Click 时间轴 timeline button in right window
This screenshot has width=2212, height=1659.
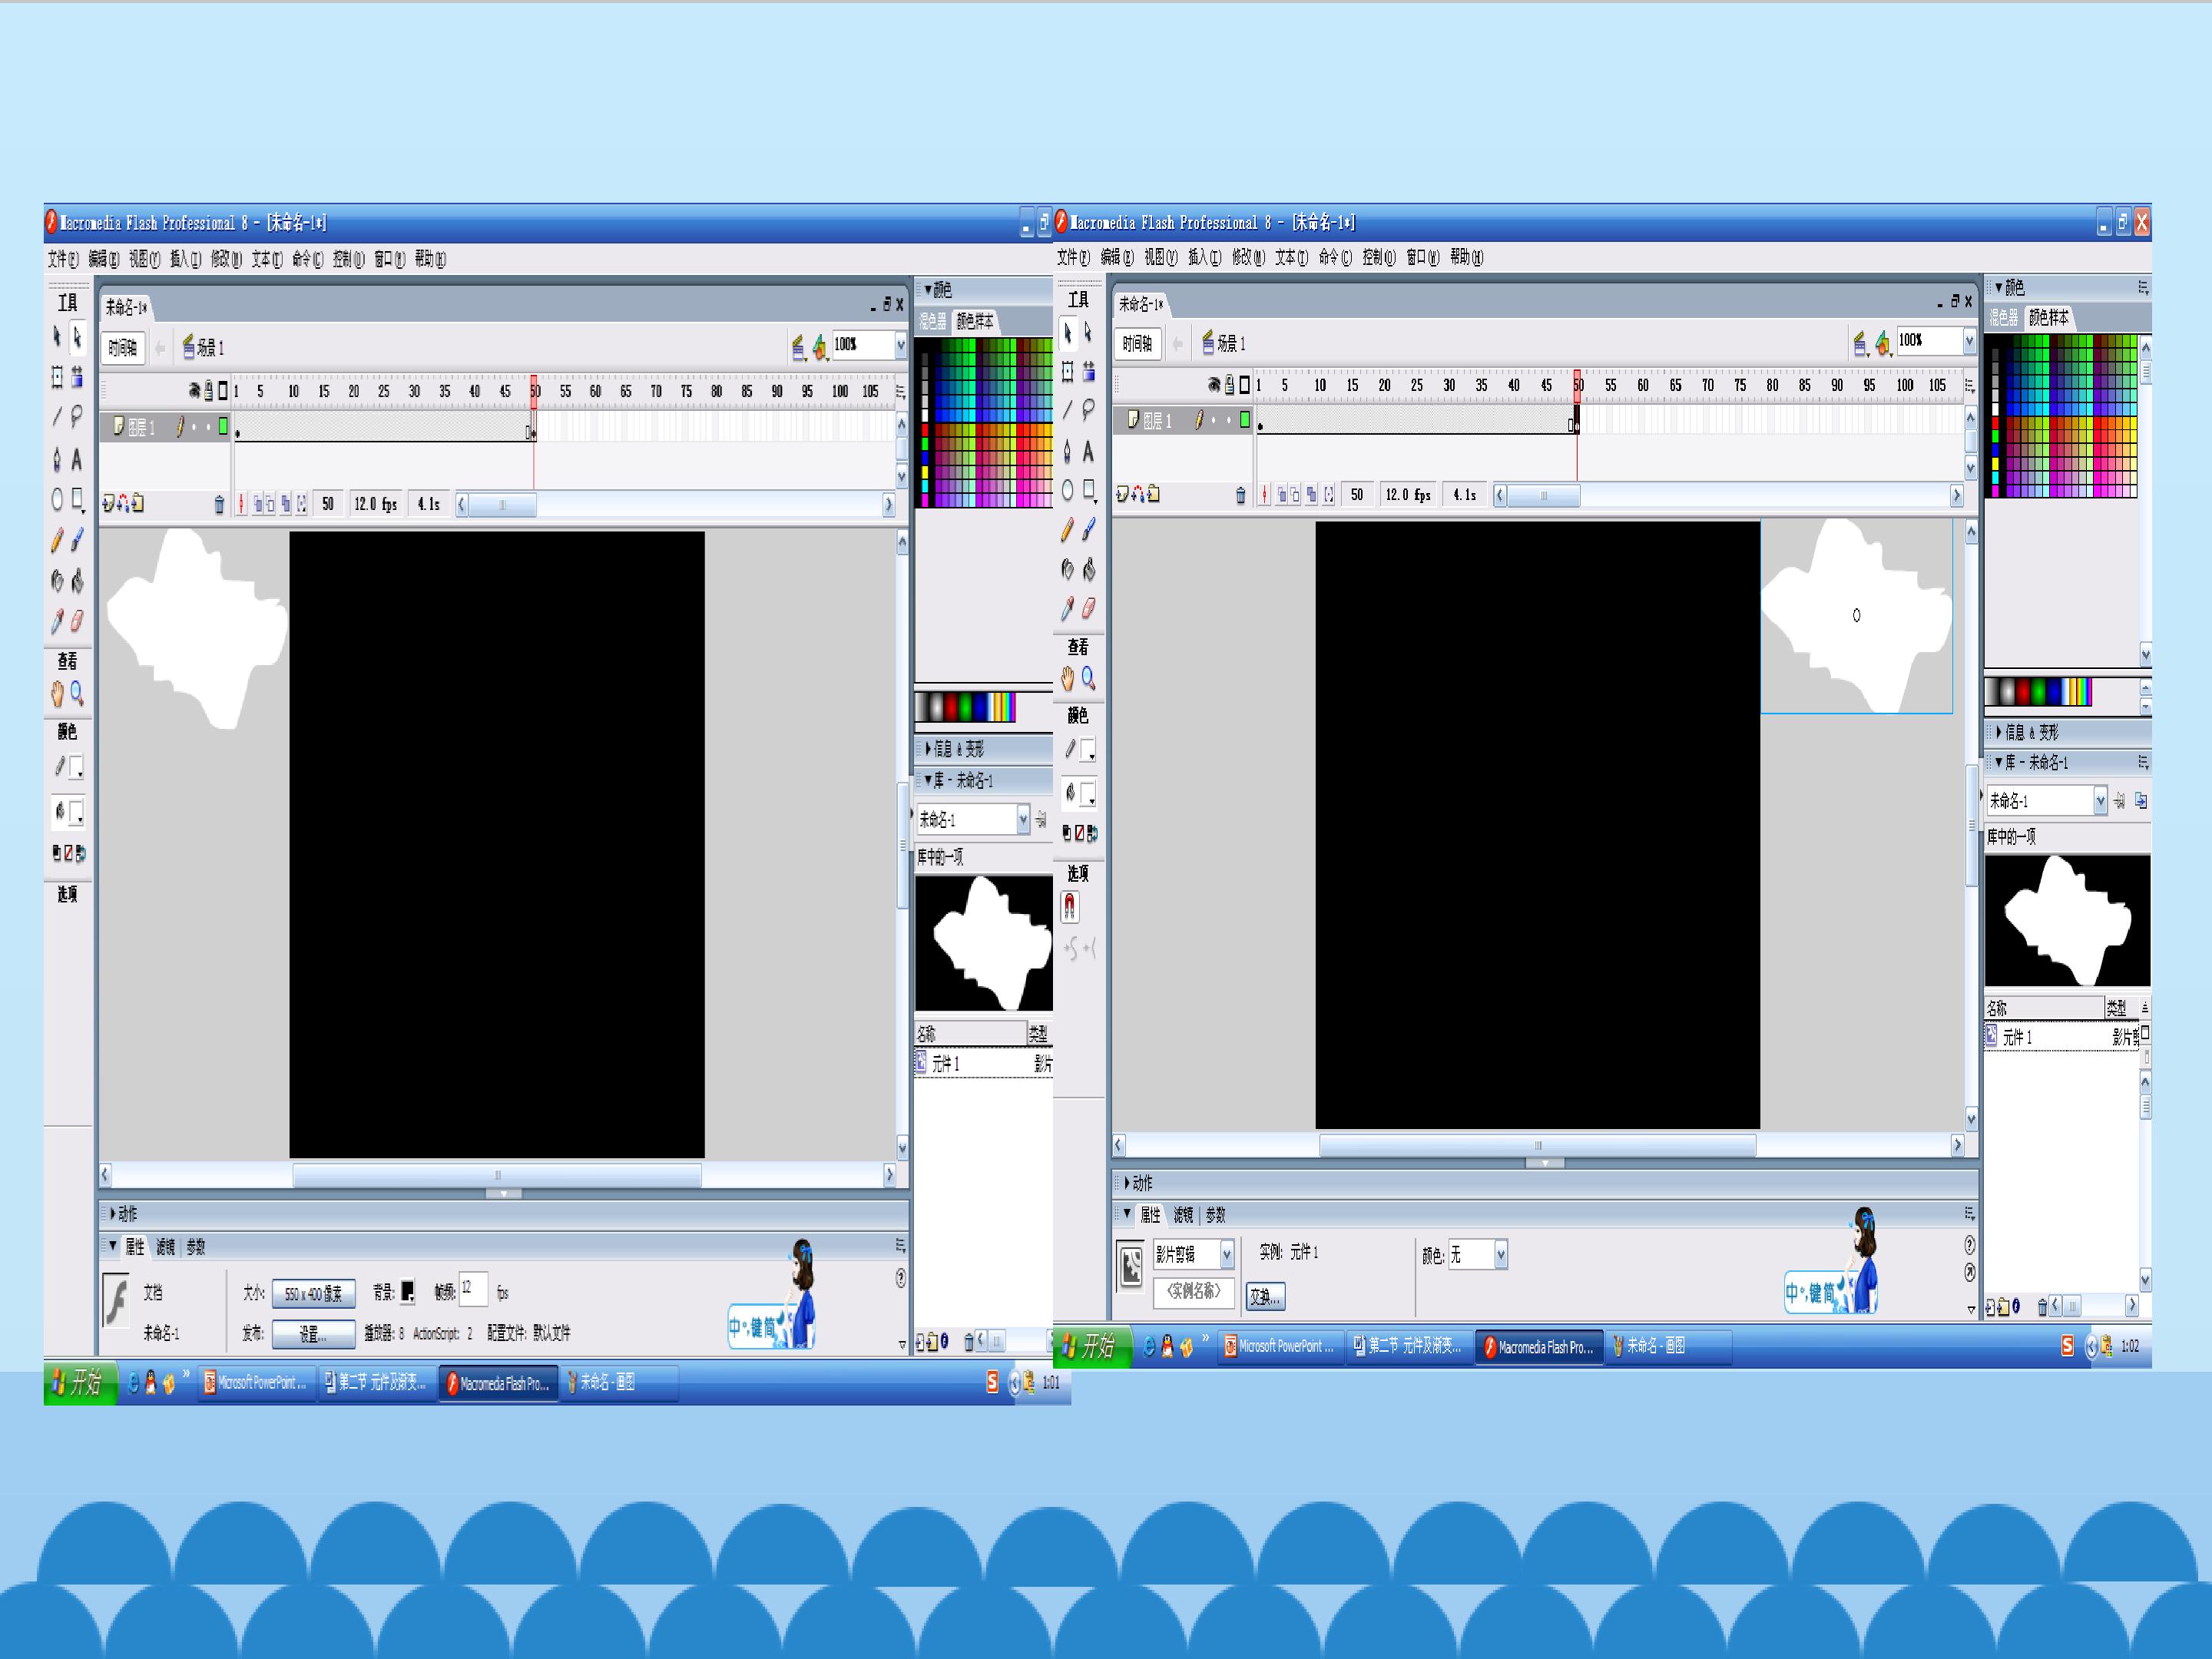[1137, 344]
